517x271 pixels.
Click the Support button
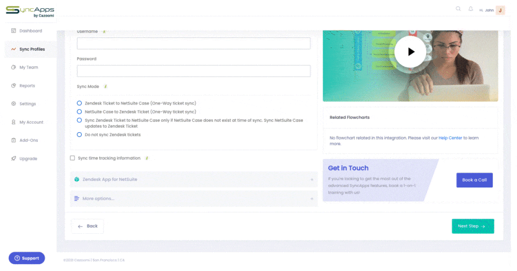coord(27,258)
